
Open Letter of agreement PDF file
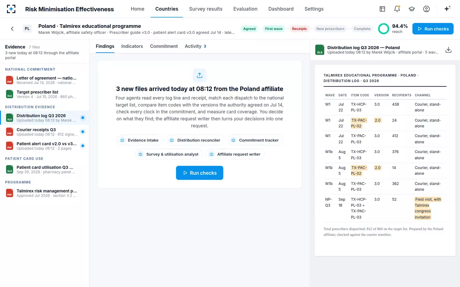click(44, 80)
